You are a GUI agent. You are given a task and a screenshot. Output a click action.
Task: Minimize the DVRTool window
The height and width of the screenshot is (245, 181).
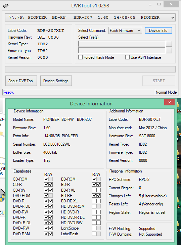coord(150,5)
